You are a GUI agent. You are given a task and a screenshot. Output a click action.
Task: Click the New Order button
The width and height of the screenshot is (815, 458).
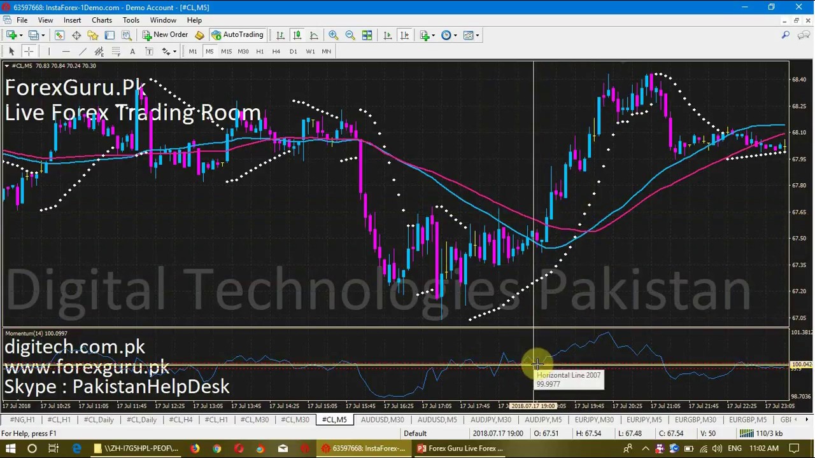pos(165,35)
